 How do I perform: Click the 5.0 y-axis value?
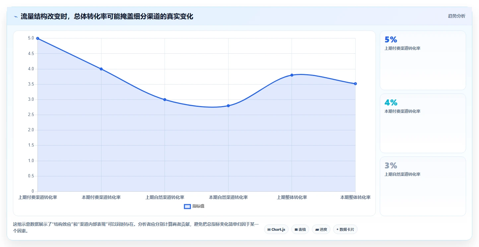coord(31,38)
